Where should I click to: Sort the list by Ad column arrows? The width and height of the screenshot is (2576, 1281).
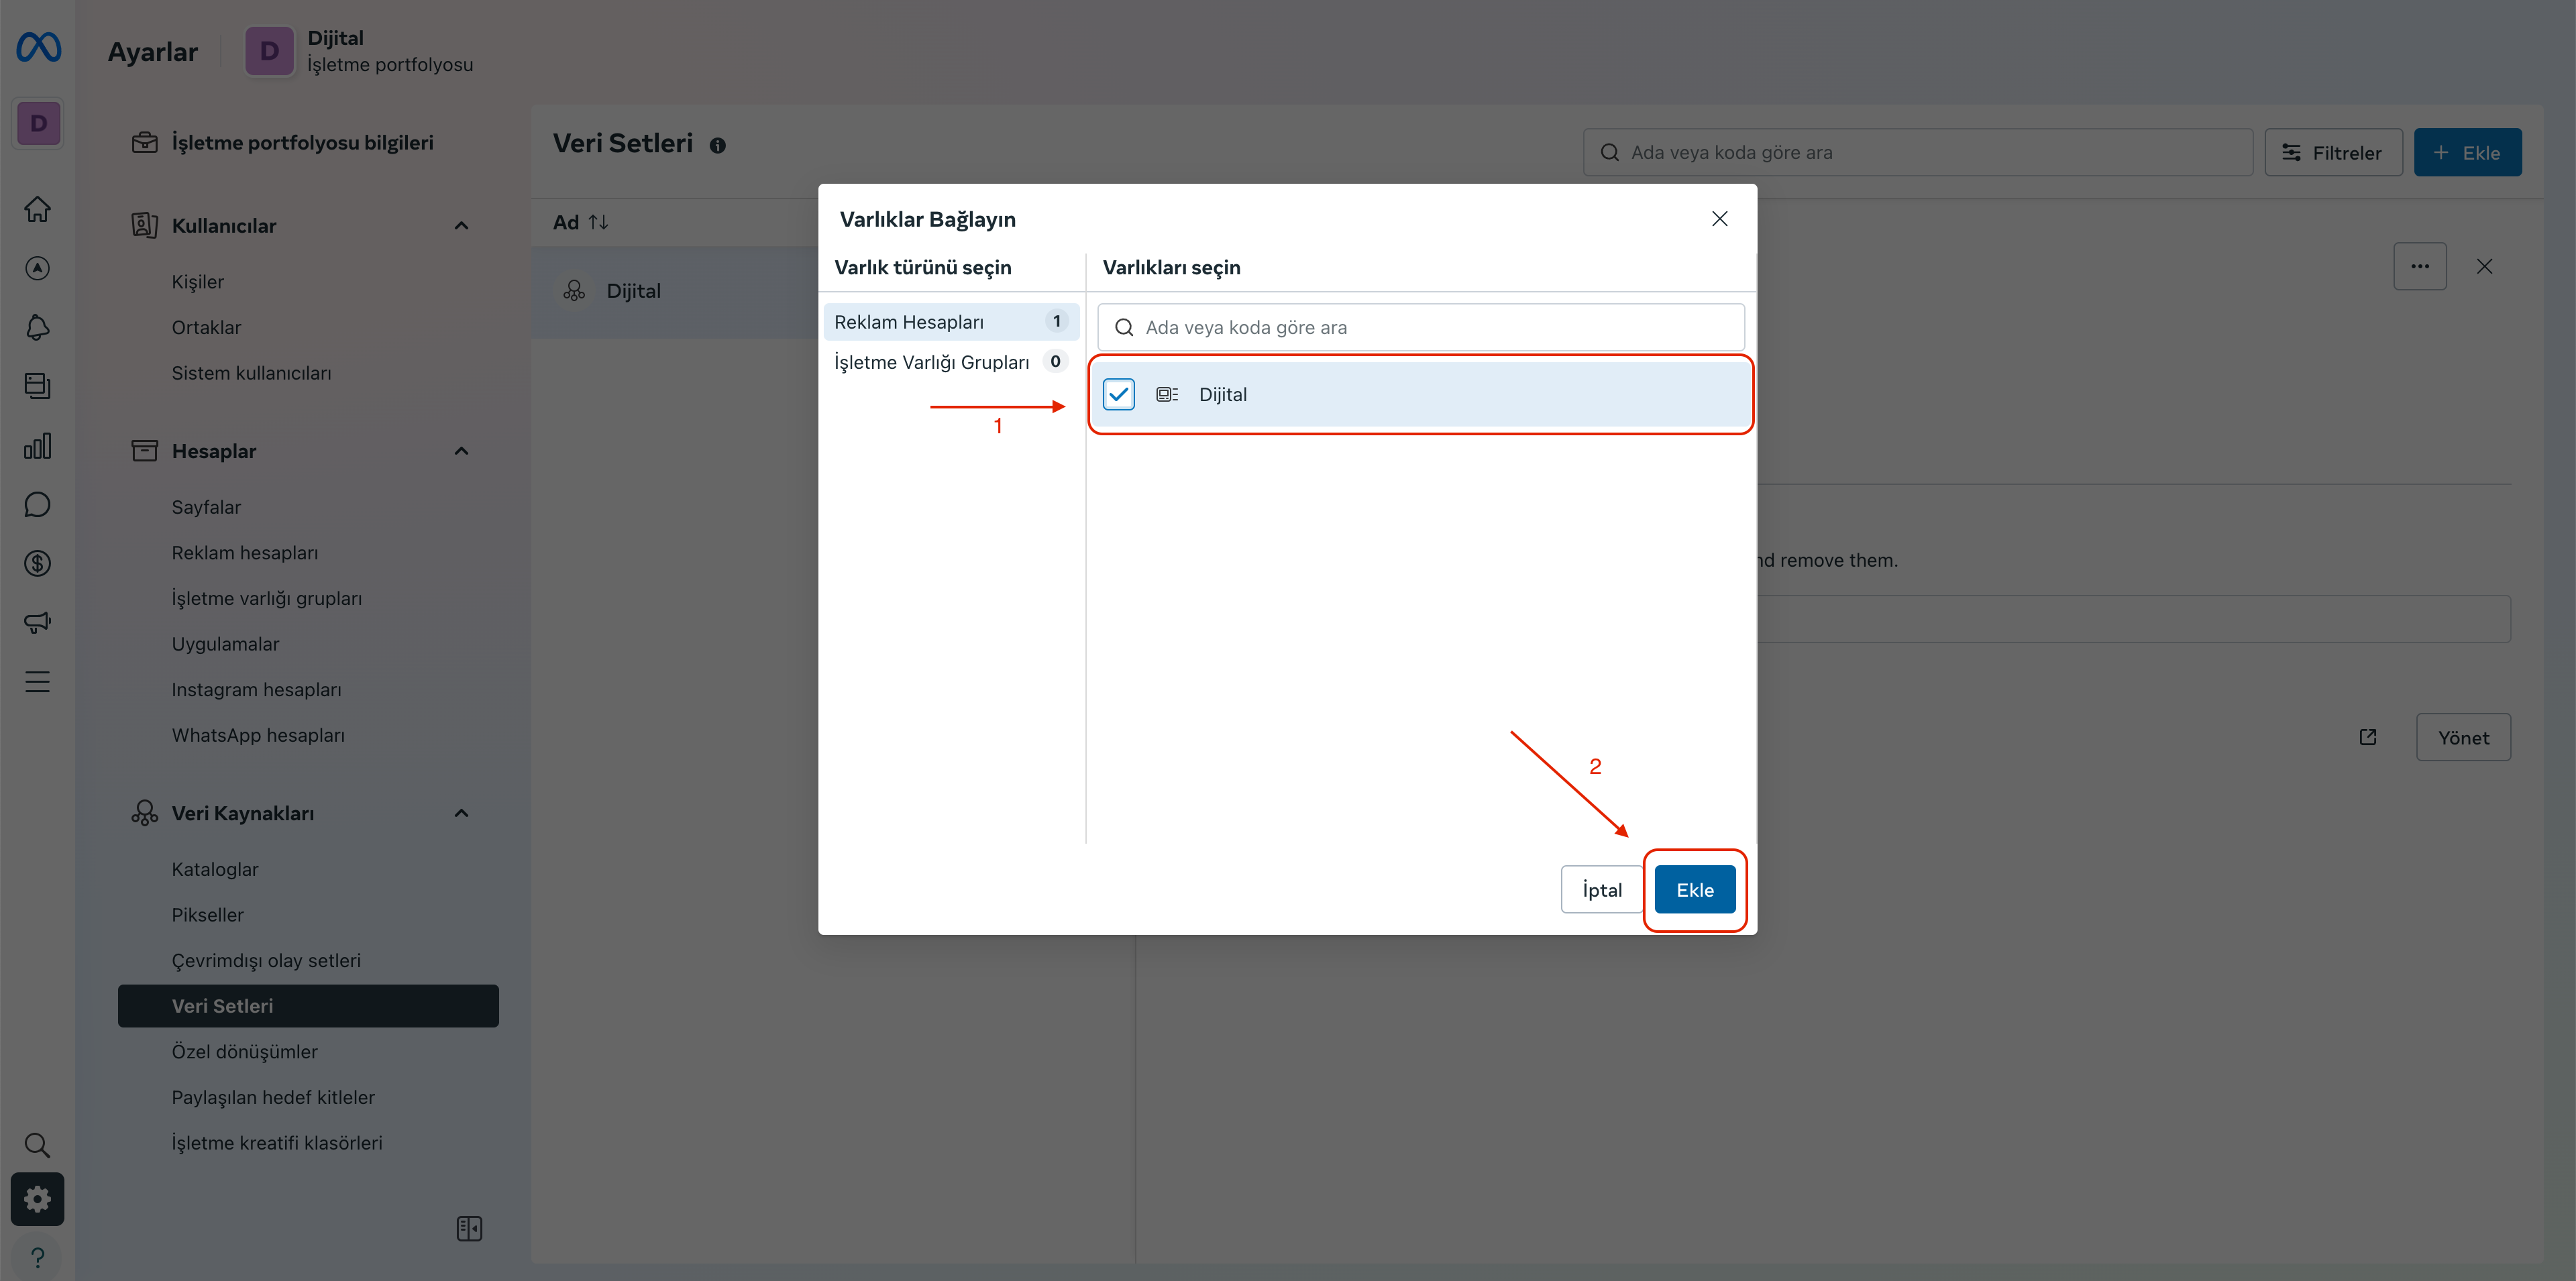[x=598, y=222]
